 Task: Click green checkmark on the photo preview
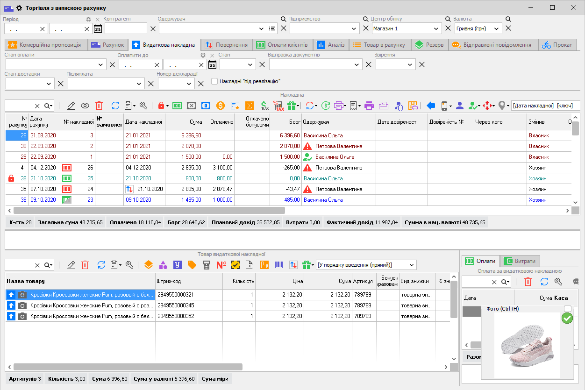coord(567,319)
